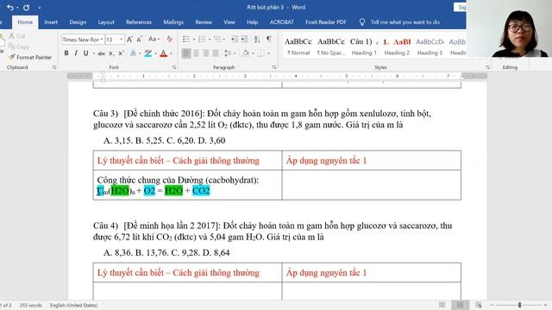Click the Bullets list icon

click(186, 39)
